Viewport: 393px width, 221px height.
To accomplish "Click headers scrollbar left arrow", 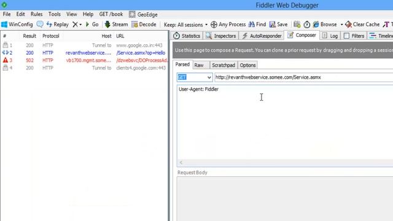I will 181,163.
